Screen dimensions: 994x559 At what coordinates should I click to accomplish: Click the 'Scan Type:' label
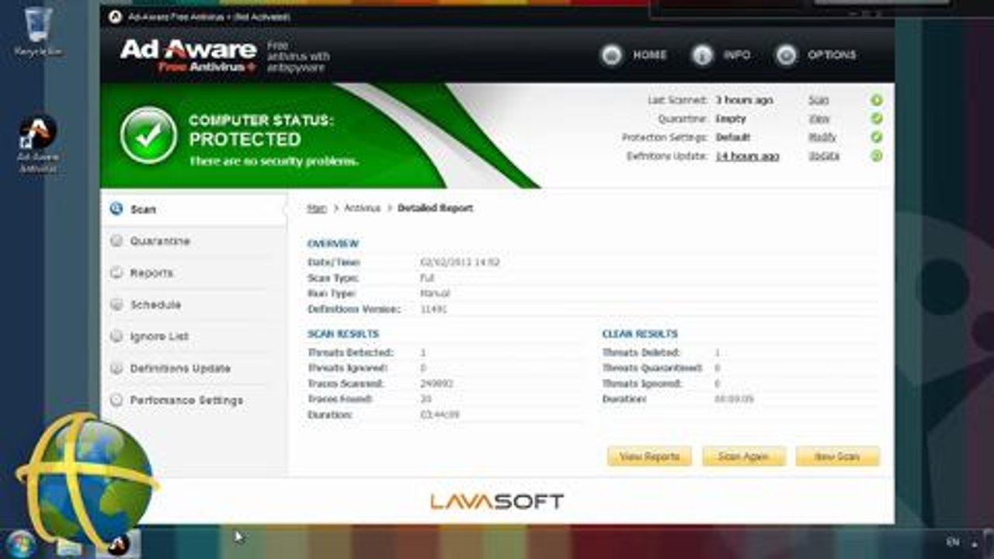332,278
